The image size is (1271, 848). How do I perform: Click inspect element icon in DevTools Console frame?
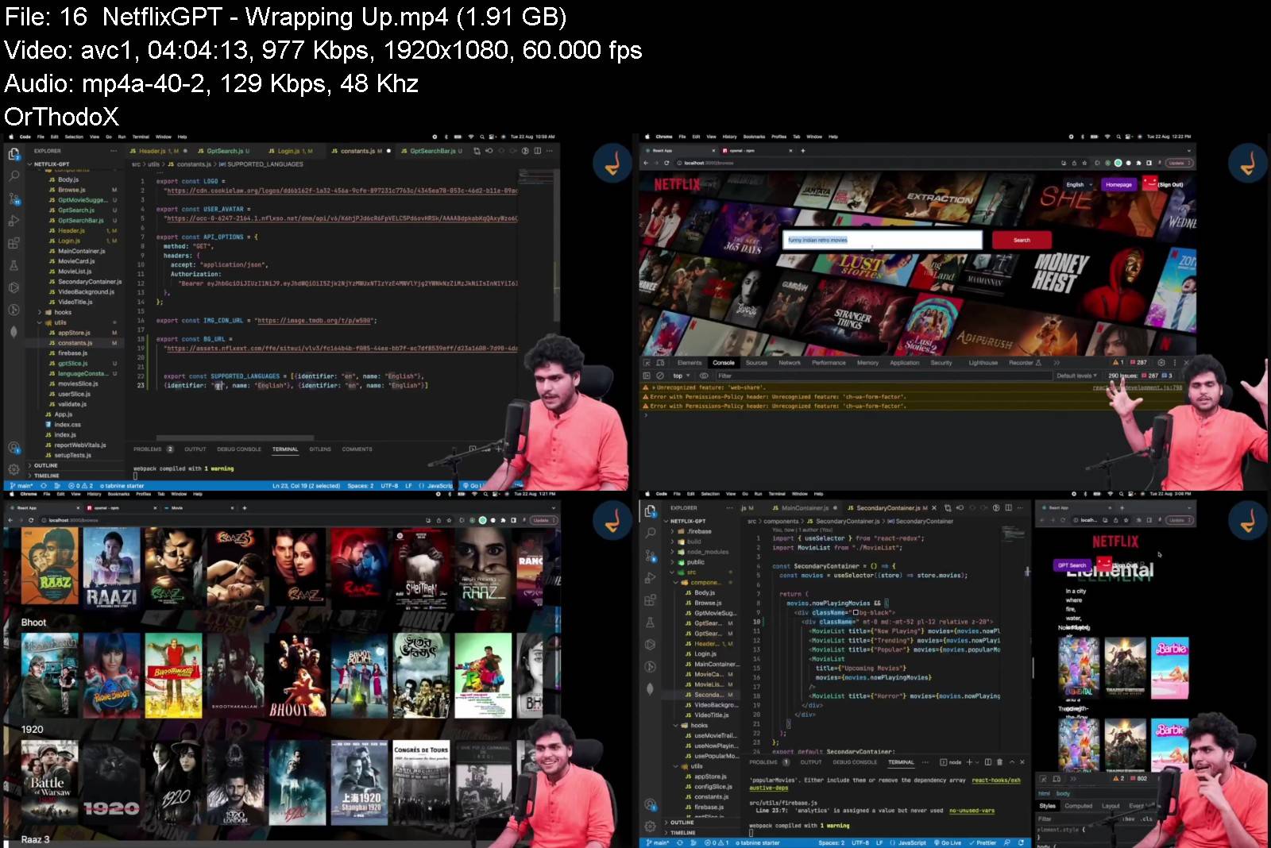click(x=647, y=362)
